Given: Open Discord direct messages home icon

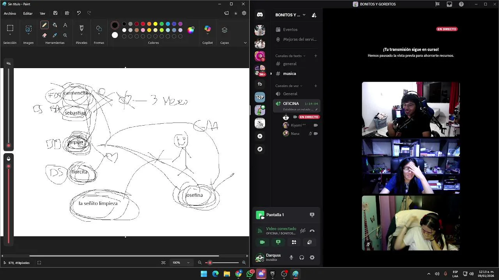Looking at the screenshot, I should click(x=260, y=15).
